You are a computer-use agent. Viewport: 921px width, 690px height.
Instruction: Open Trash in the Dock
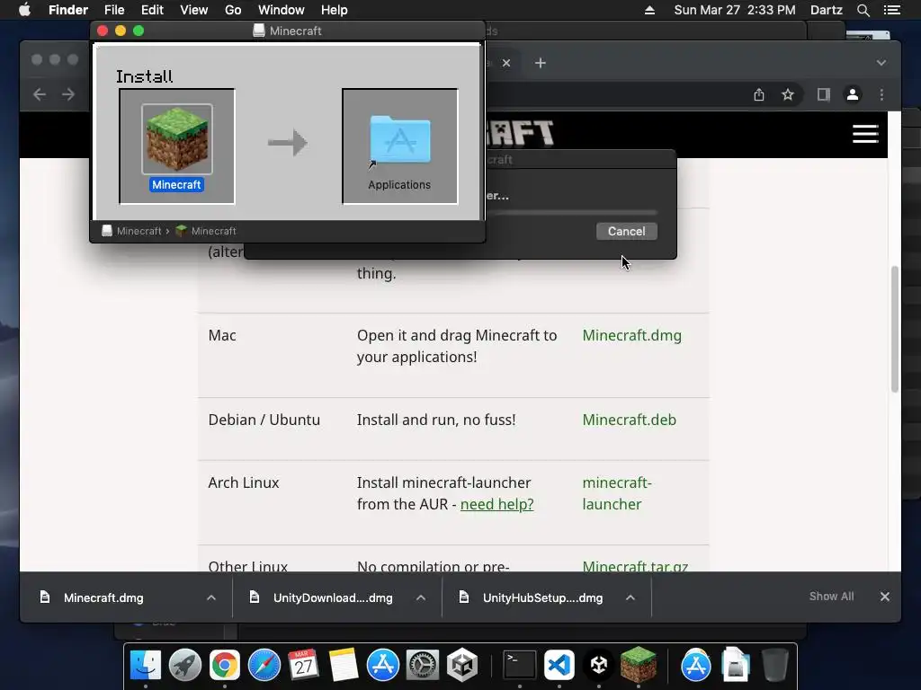[774, 665]
